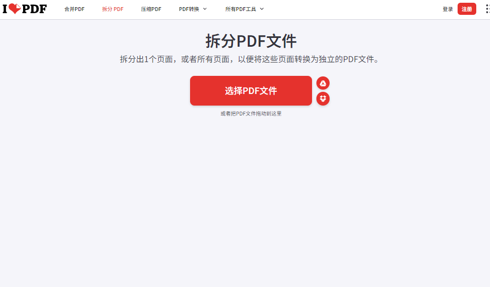Upload a file from Google Drive
Viewport: 490px width, 287px height.
tap(323, 83)
